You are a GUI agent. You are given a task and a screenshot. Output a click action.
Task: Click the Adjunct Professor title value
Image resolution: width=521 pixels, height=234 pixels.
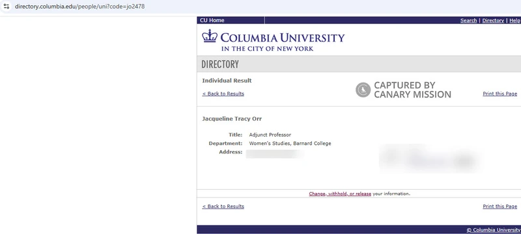pos(270,135)
